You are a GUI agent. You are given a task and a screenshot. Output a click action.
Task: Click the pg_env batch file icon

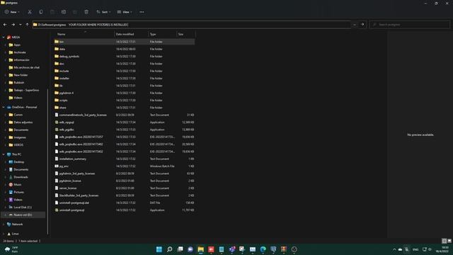(x=57, y=166)
